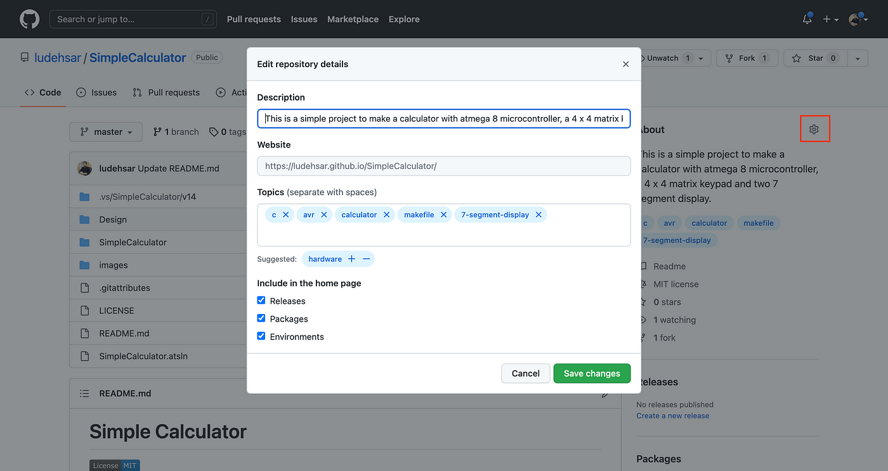Click the README.md file icon
The height and width of the screenshot is (471, 888).
pyautogui.click(x=85, y=333)
